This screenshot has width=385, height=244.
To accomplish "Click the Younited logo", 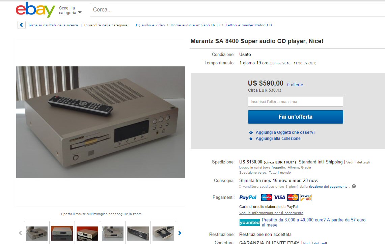I will pos(249,222).
